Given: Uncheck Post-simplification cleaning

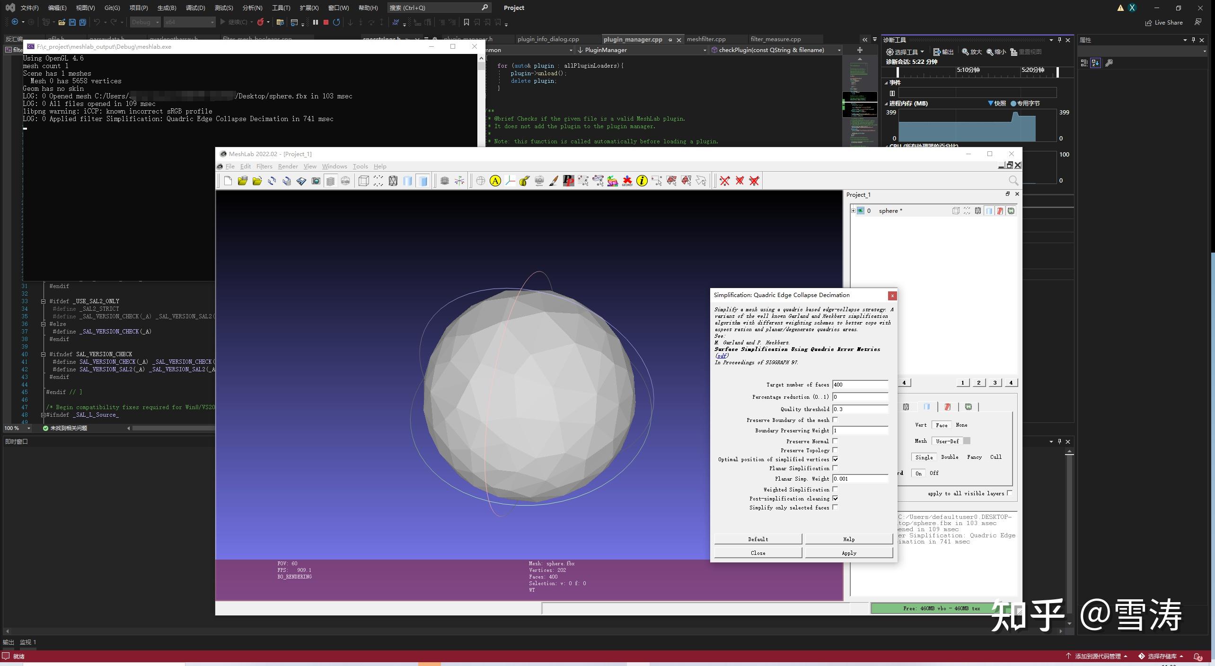Looking at the screenshot, I should coord(836,498).
